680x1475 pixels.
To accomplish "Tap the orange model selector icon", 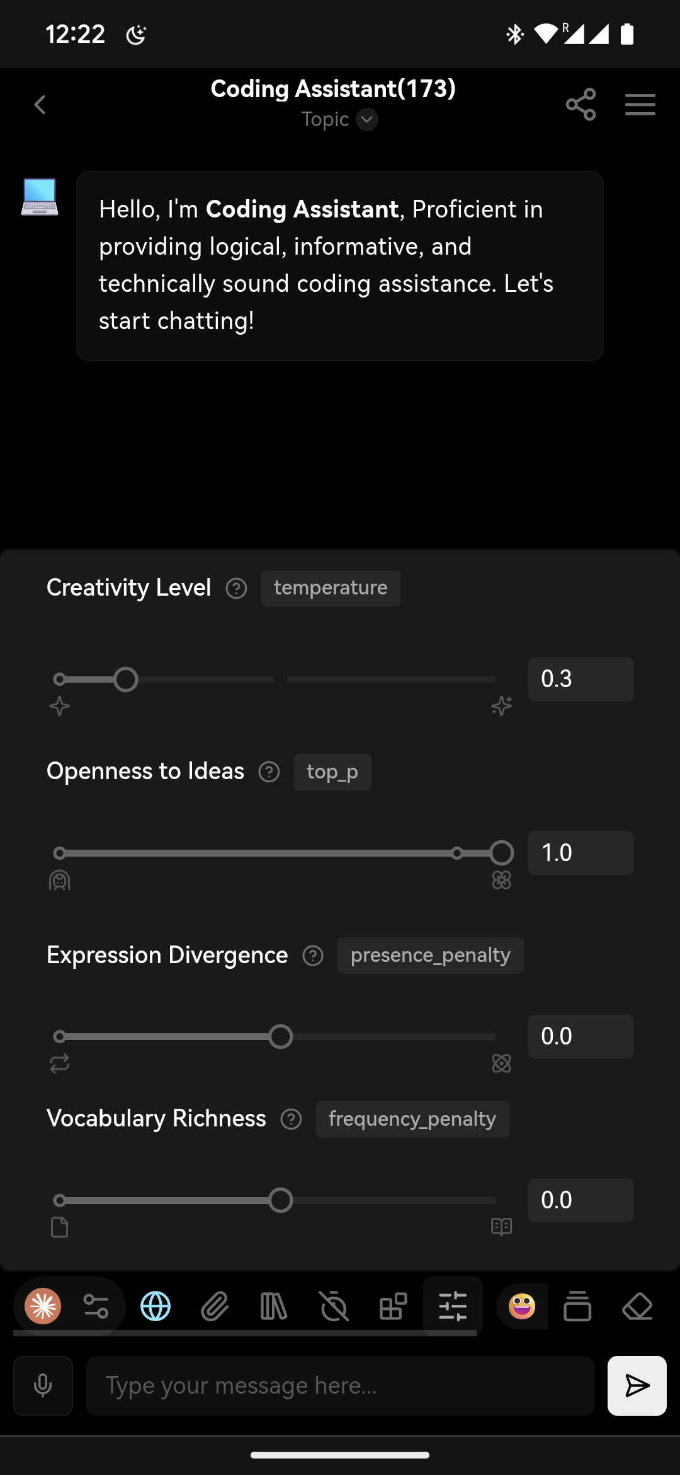I will 43,1306.
